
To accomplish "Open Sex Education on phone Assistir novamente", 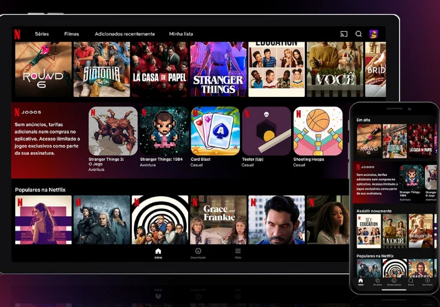I will coord(369,231).
